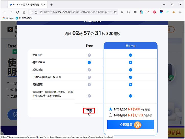
Task: Click the Outlook郵件備份 & 還原 row label
Action: click(47, 77)
